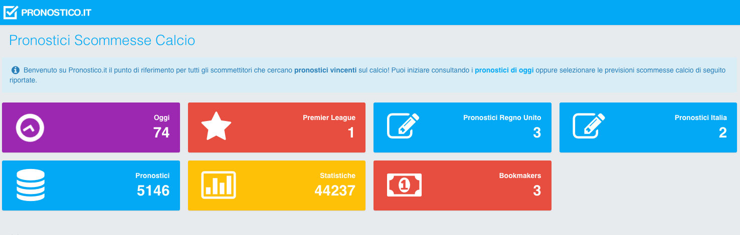The width and height of the screenshot is (740, 235).
Task: Click the 'Pronostici Scommesse Calcio' page heading
Action: [x=102, y=40]
